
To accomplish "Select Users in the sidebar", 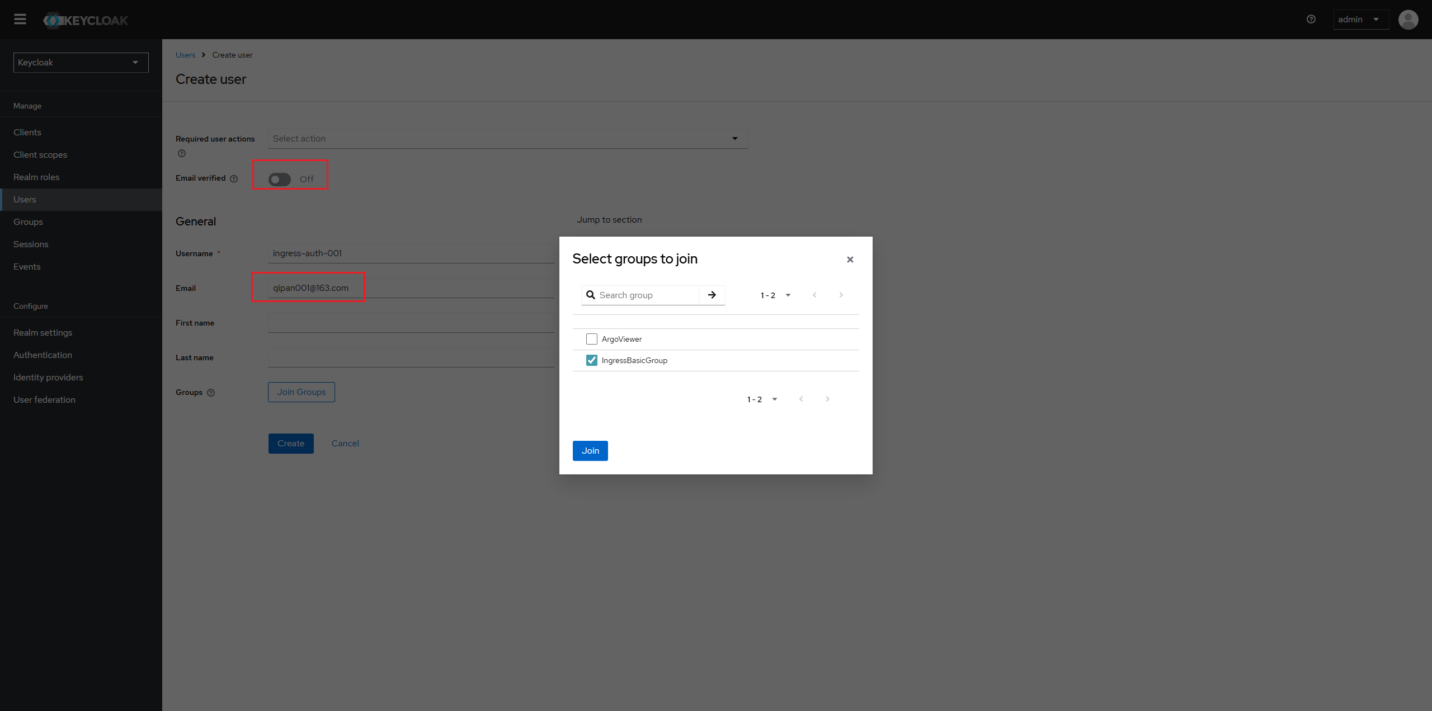I will click(x=81, y=200).
